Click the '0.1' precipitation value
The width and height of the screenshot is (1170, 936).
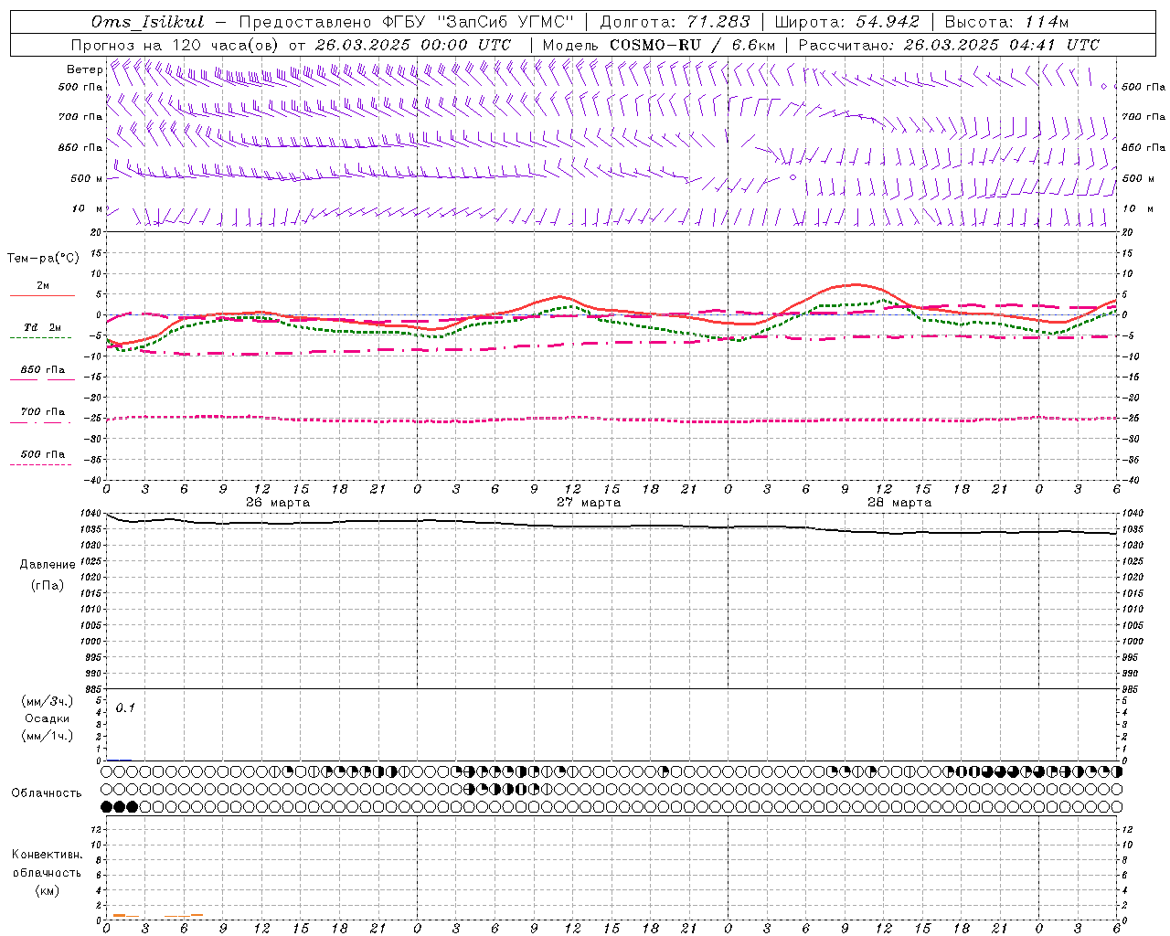[125, 707]
